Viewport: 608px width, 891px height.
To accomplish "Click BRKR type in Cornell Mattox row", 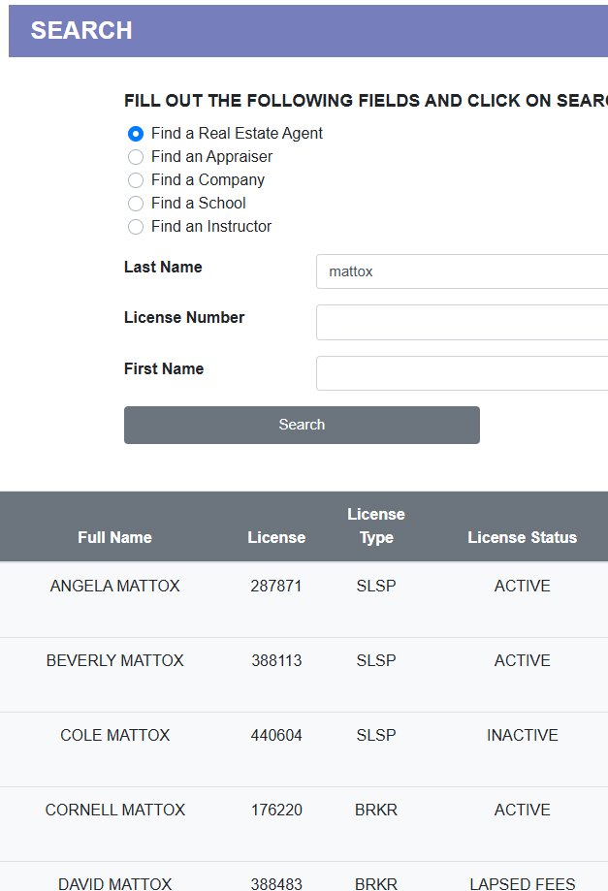I will (x=376, y=810).
